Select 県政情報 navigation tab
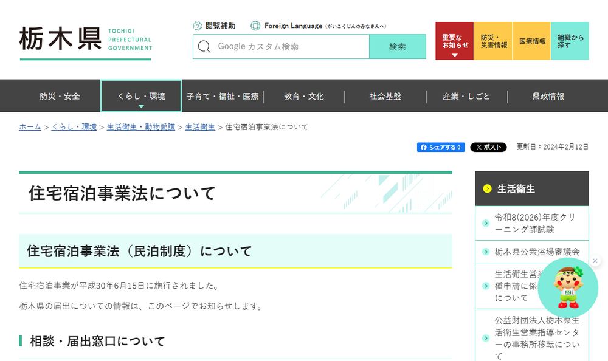 [x=548, y=96]
